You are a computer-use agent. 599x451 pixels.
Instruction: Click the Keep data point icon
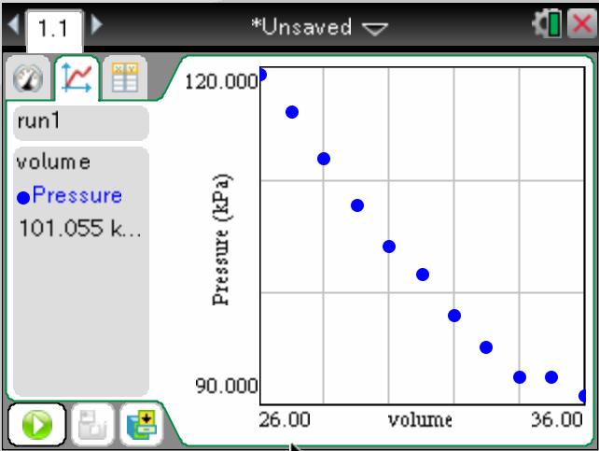pyautogui.click(x=91, y=423)
